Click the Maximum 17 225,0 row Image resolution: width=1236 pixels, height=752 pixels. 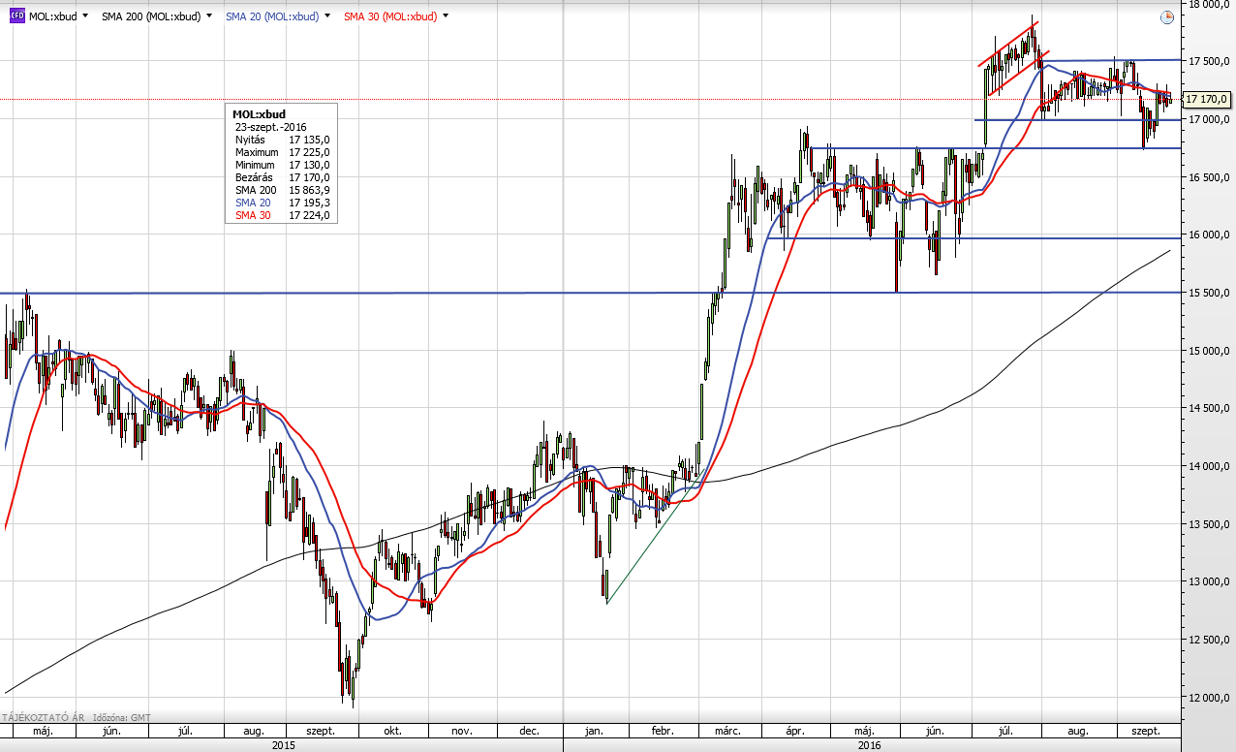coord(282,152)
